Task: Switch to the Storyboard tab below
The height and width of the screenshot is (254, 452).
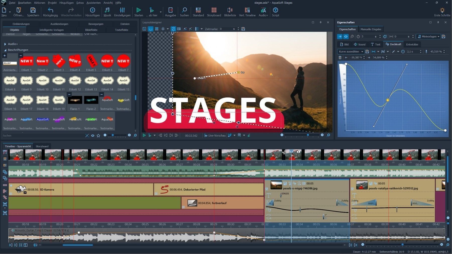Action: [x=42, y=146]
